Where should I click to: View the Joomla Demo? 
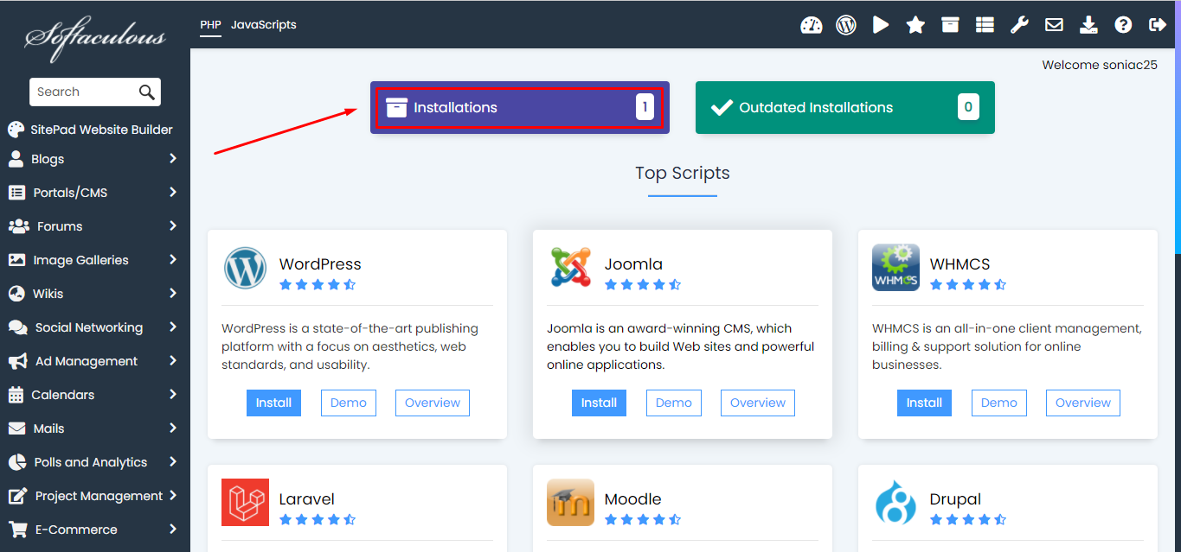coord(674,403)
